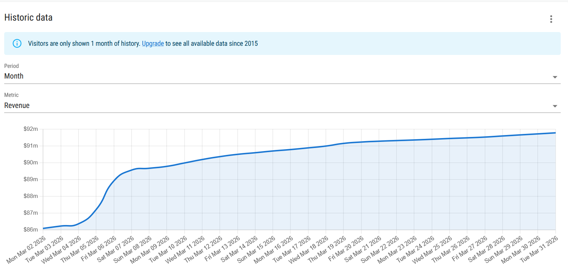The image size is (568, 275).
Task: Click the $91m y-axis label
Action: point(31,146)
